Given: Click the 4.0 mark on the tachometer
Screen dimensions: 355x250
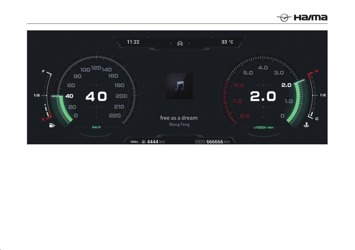Looking at the screenshot, I should (263, 68).
